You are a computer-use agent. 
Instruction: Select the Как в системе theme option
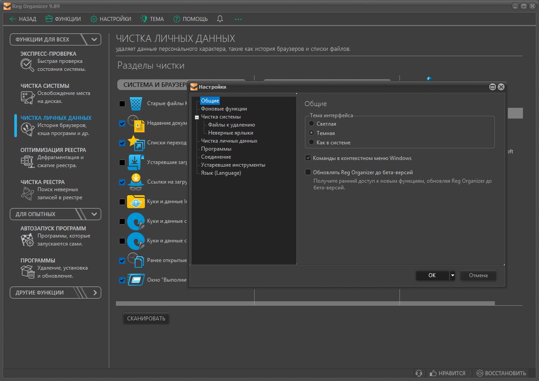pos(312,143)
